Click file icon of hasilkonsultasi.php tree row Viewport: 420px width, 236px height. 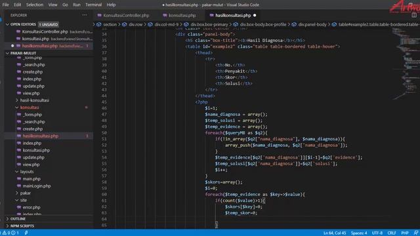[19, 136]
